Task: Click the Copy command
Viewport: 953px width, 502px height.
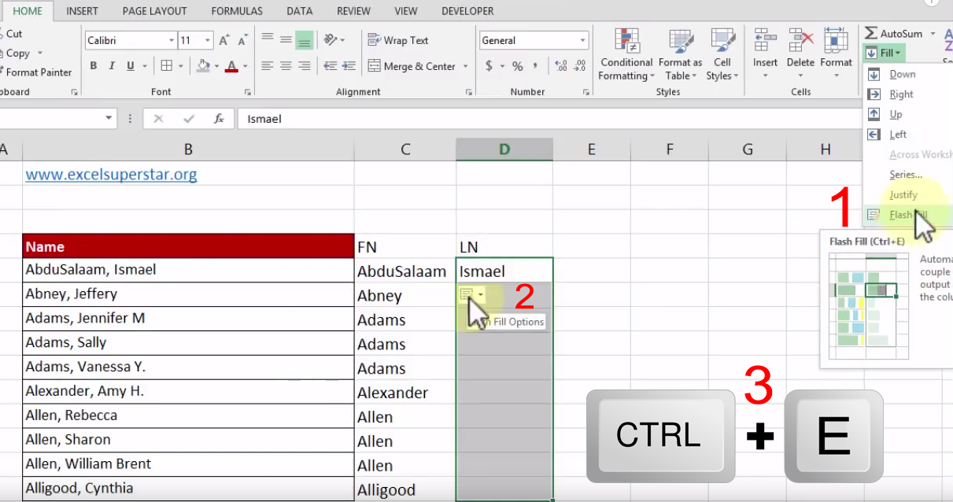Action: click(x=17, y=53)
